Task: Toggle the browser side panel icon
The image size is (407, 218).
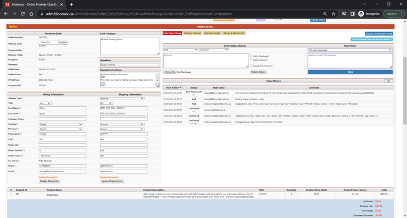Action: (x=352, y=14)
